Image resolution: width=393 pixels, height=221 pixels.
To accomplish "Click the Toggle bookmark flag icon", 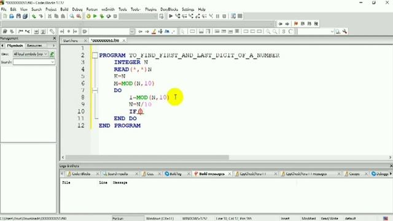I will (x=296, y=24).
